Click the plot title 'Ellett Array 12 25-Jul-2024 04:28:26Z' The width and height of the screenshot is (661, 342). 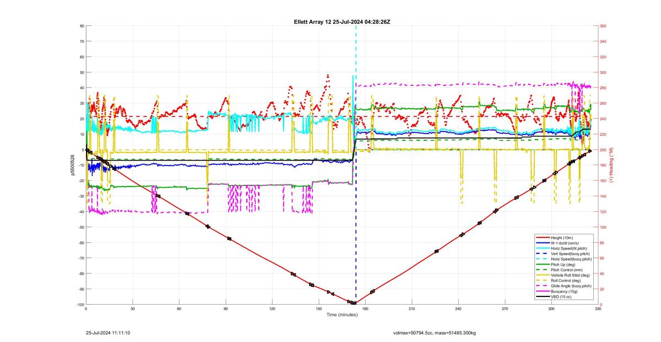(x=342, y=22)
